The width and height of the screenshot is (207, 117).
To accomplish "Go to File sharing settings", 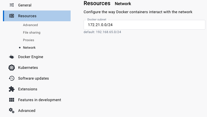I will coord(32,33).
